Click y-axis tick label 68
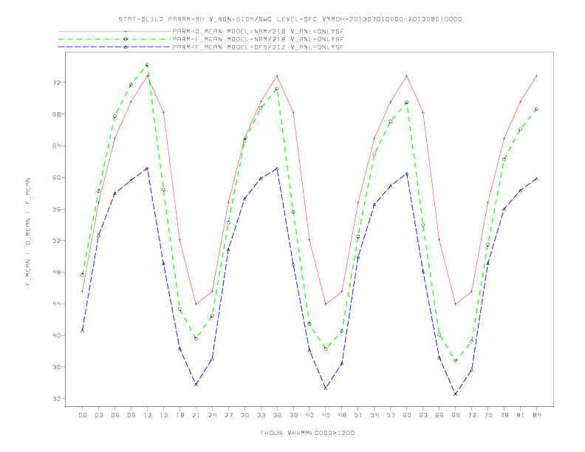Screen dimensions: 585x452 click(x=57, y=114)
